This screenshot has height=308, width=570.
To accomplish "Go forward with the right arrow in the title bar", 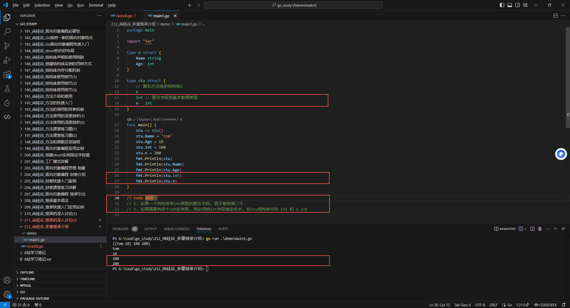I will click(x=198, y=5).
